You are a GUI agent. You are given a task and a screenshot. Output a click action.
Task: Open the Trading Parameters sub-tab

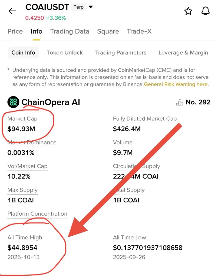tap(121, 52)
